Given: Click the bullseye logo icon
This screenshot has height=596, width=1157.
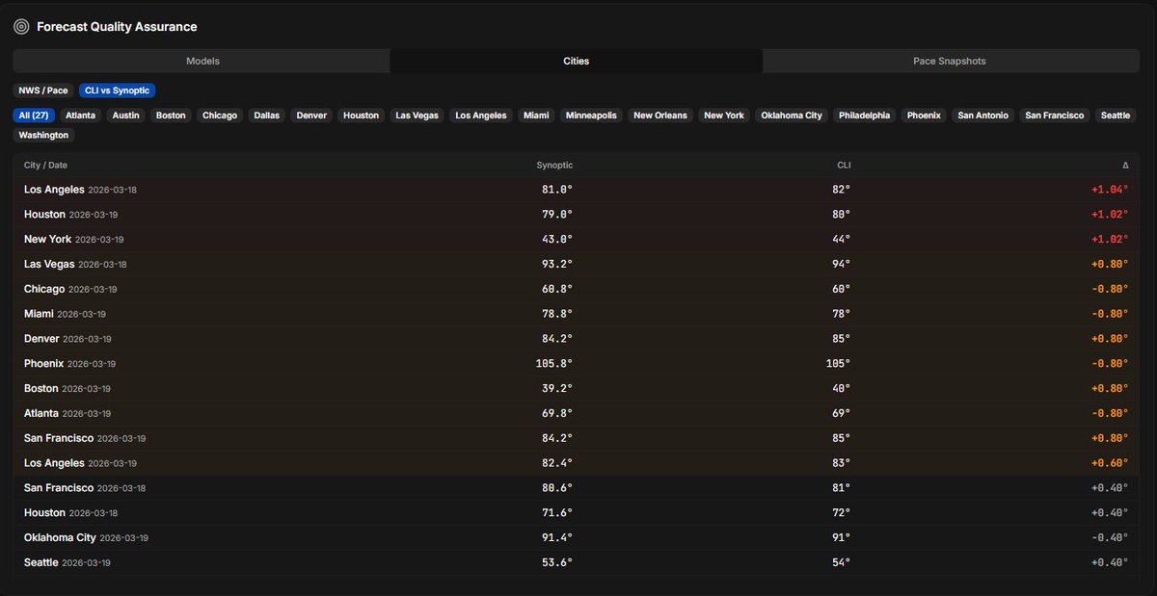Looking at the screenshot, I should pos(21,26).
